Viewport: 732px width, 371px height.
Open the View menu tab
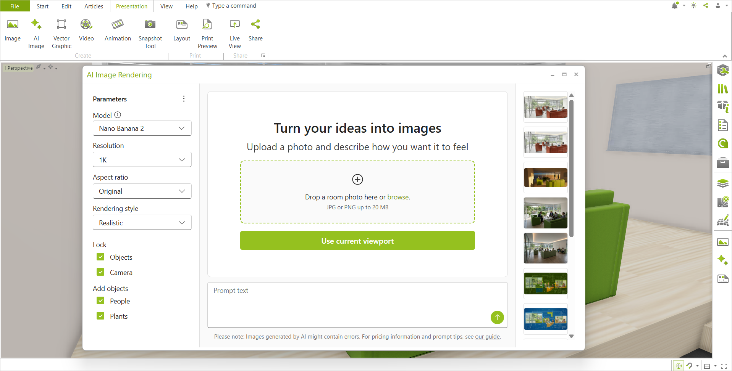166,6
